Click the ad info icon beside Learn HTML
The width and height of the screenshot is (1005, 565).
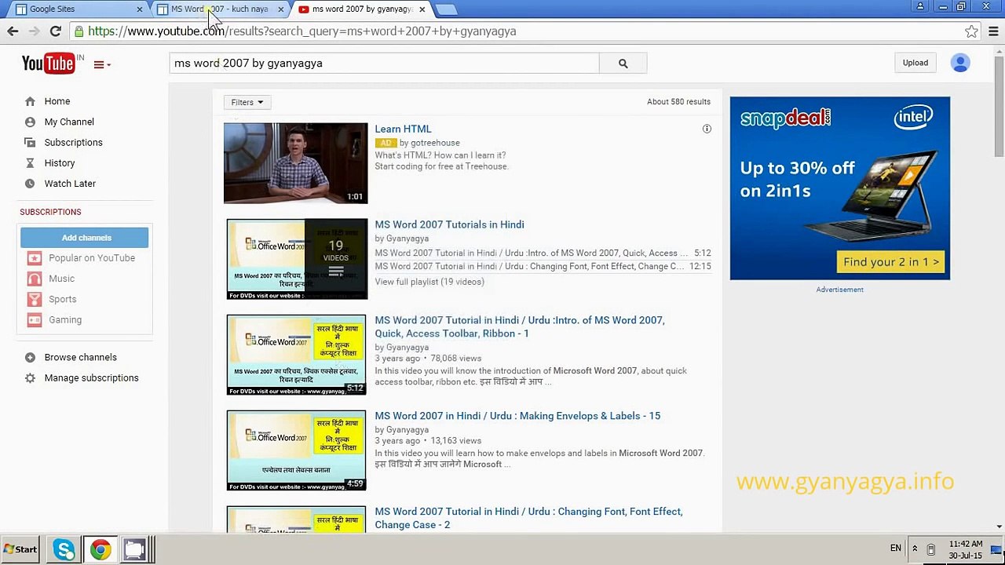click(707, 129)
